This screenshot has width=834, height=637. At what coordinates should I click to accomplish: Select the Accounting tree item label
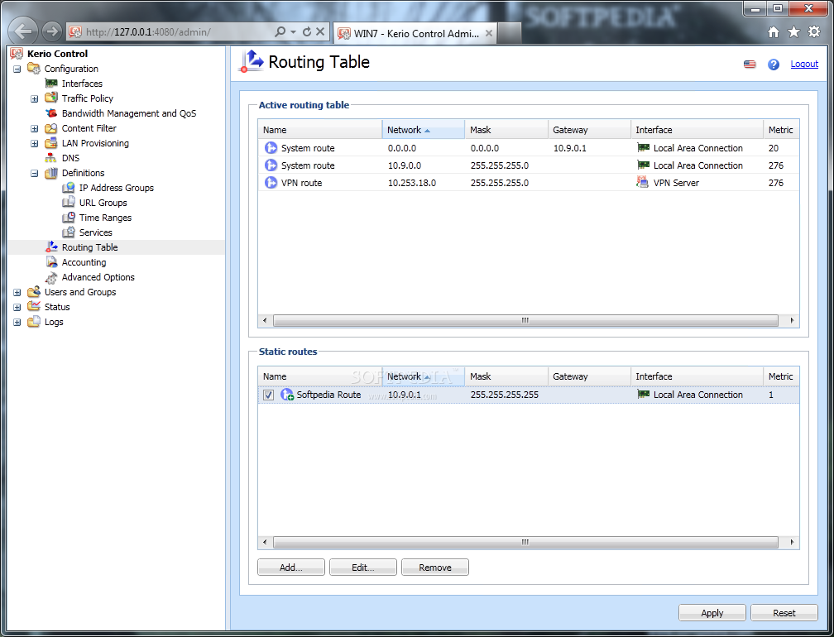[84, 262]
